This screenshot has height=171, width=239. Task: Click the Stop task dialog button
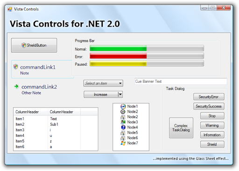pyautogui.click(x=212, y=116)
